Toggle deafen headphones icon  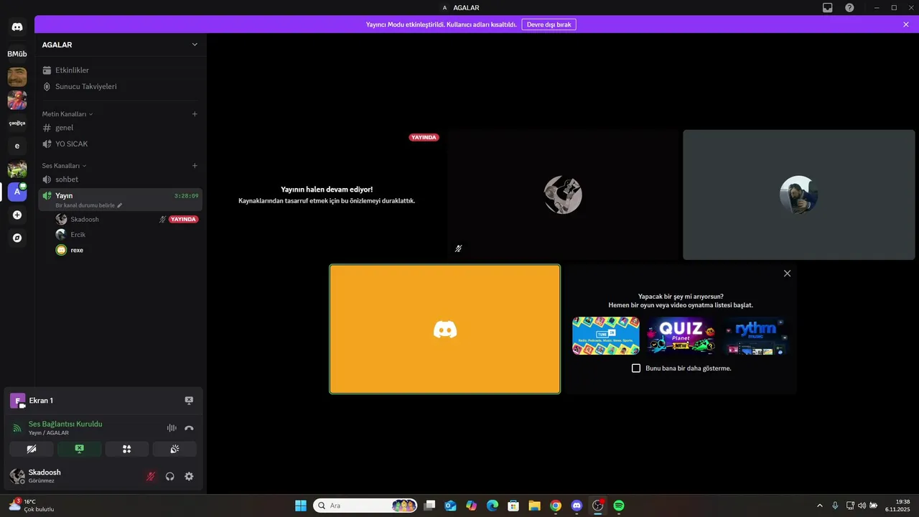pos(170,476)
